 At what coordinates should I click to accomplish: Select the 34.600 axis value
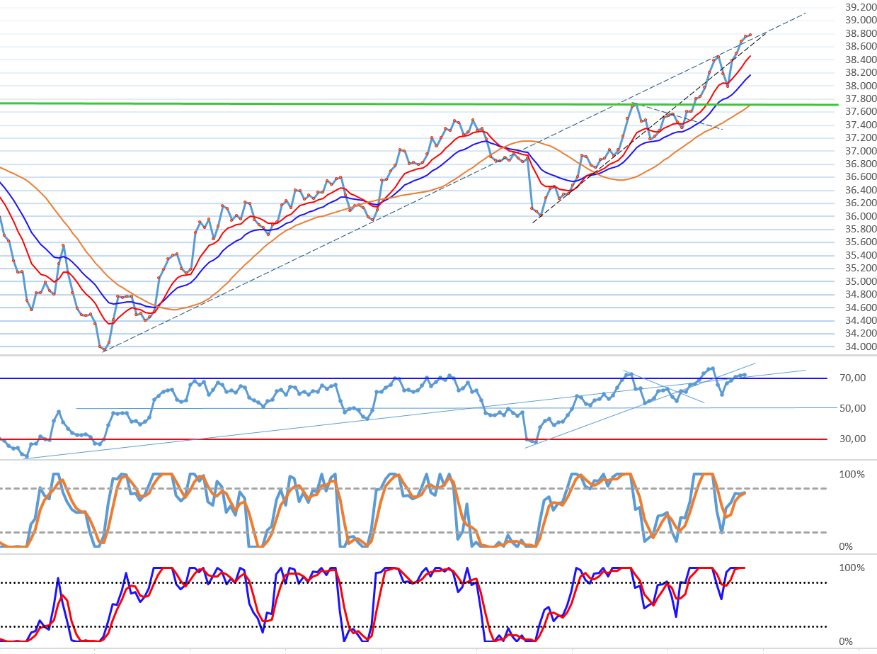click(x=862, y=307)
